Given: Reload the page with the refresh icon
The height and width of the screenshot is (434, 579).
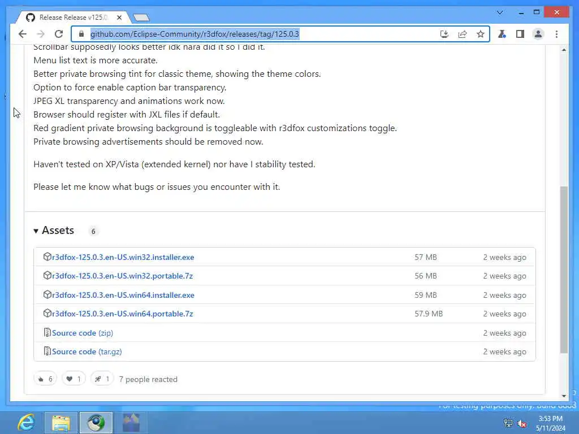Looking at the screenshot, I should pyautogui.click(x=59, y=34).
